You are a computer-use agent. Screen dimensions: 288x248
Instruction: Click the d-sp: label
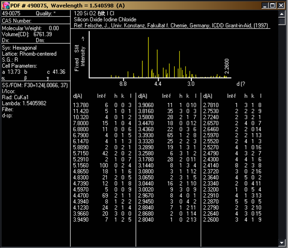pyautogui.click(x=7, y=115)
